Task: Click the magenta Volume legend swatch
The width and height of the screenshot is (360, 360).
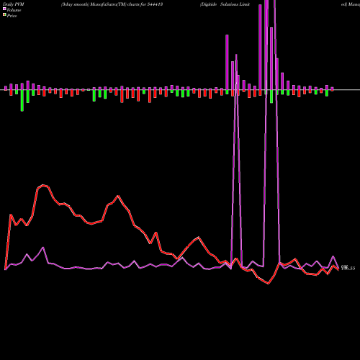Action: (4, 9)
